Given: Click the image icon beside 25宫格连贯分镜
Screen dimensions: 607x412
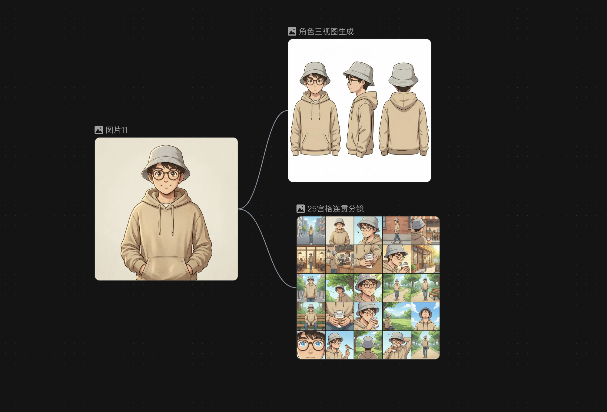Looking at the screenshot, I should [300, 209].
